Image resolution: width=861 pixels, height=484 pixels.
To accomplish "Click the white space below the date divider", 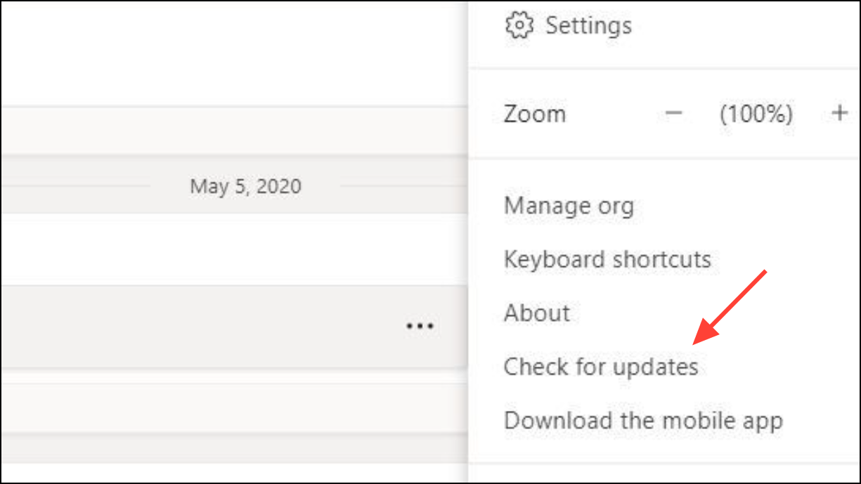I will (232, 249).
